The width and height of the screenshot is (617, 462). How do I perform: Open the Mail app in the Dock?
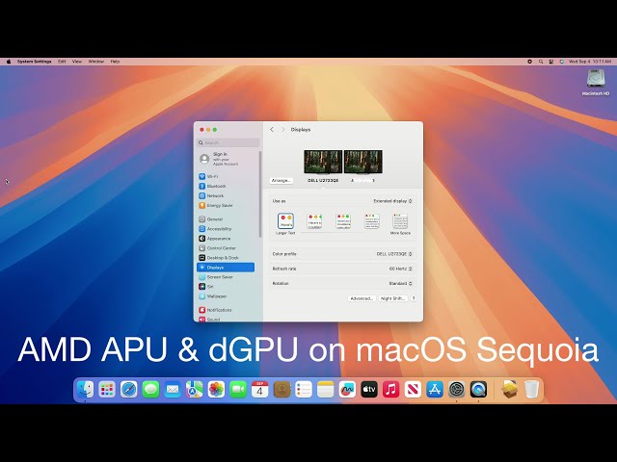173,389
